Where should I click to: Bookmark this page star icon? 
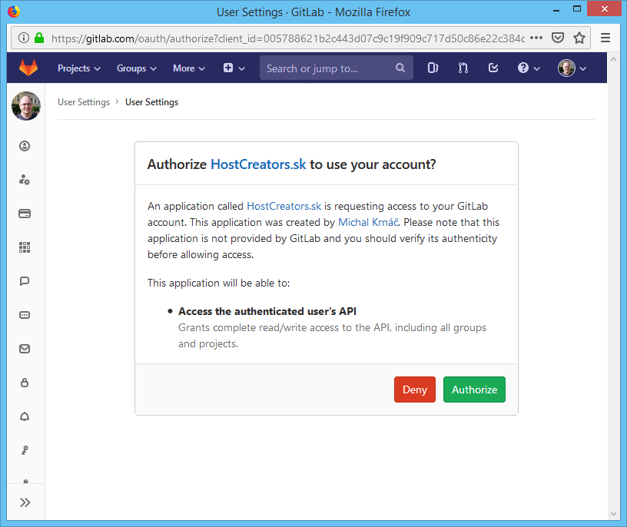[579, 38]
